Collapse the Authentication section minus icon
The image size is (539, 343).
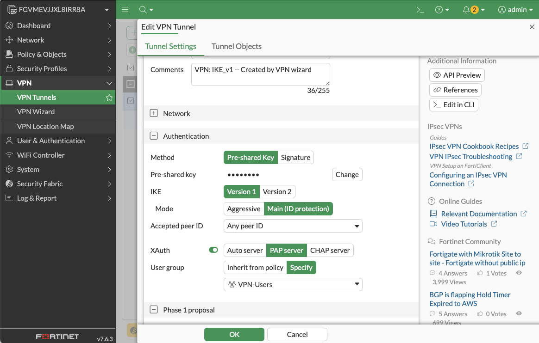pos(154,136)
